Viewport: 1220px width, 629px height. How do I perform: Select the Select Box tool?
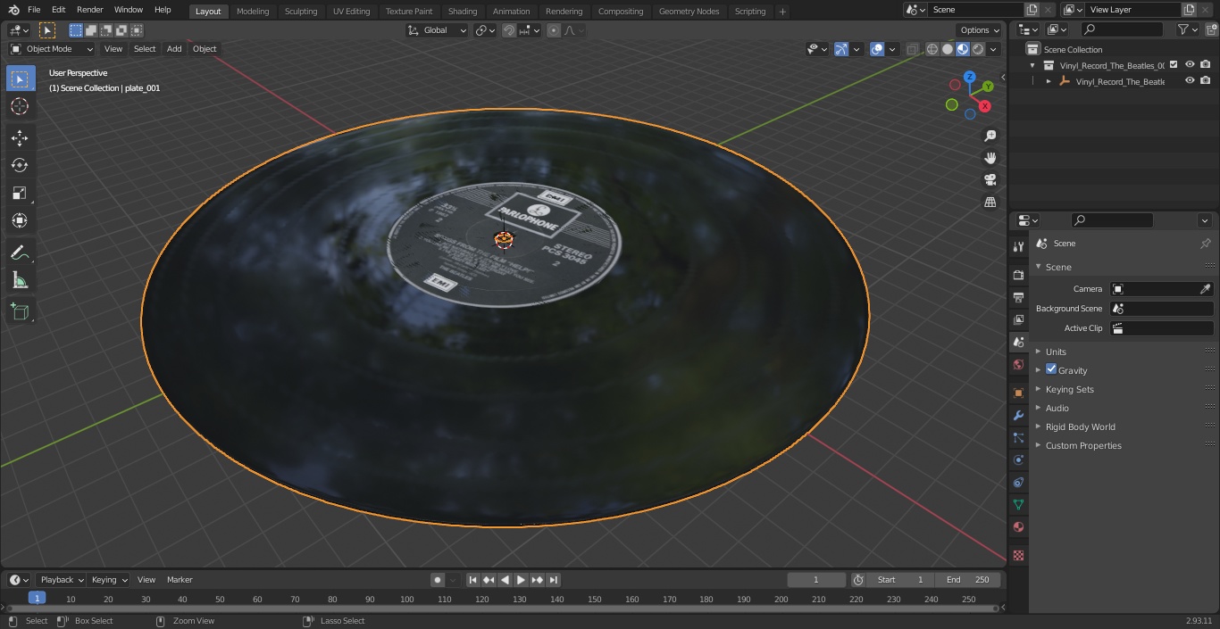tap(20, 79)
